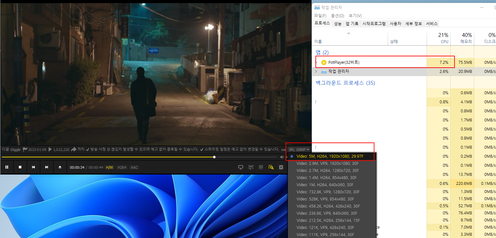Select Video: 528K, VP9, 854x480 stream
The width and height of the screenshot is (496, 238).
(x=332, y=199)
